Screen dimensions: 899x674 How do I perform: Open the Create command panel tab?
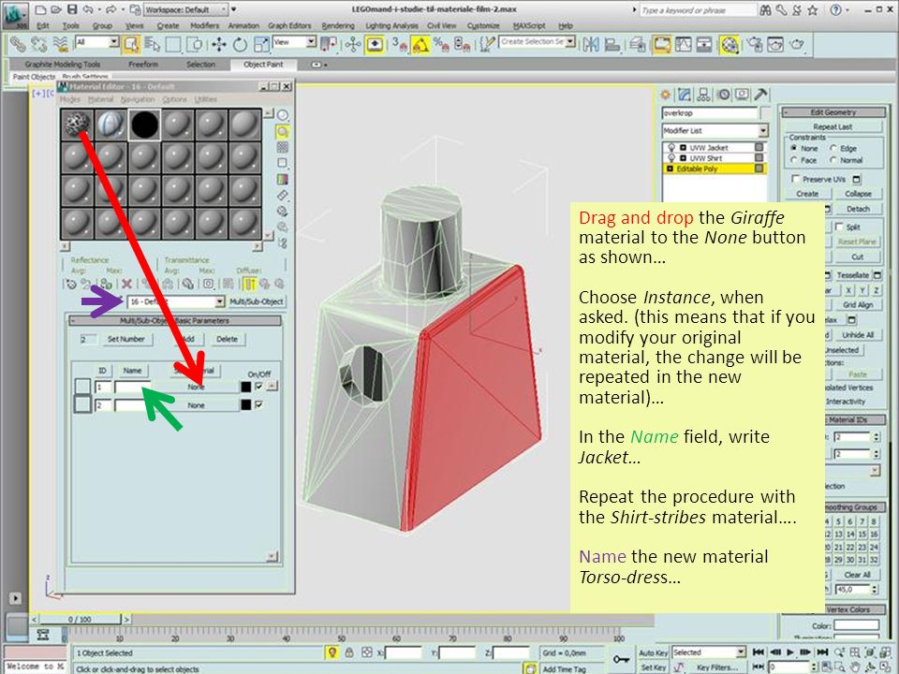pos(665,95)
